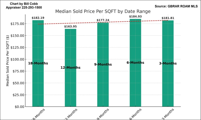This screenshot has width=201, height=120.
Task: Select the $184.93 value label
Action: [x=135, y=16]
